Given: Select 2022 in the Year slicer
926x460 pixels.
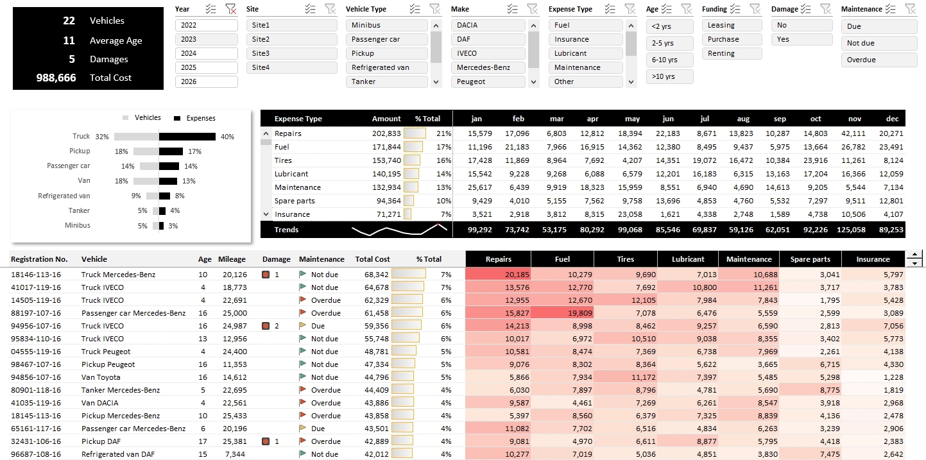Looking at the screenshot, I should [x=207, y=25].
